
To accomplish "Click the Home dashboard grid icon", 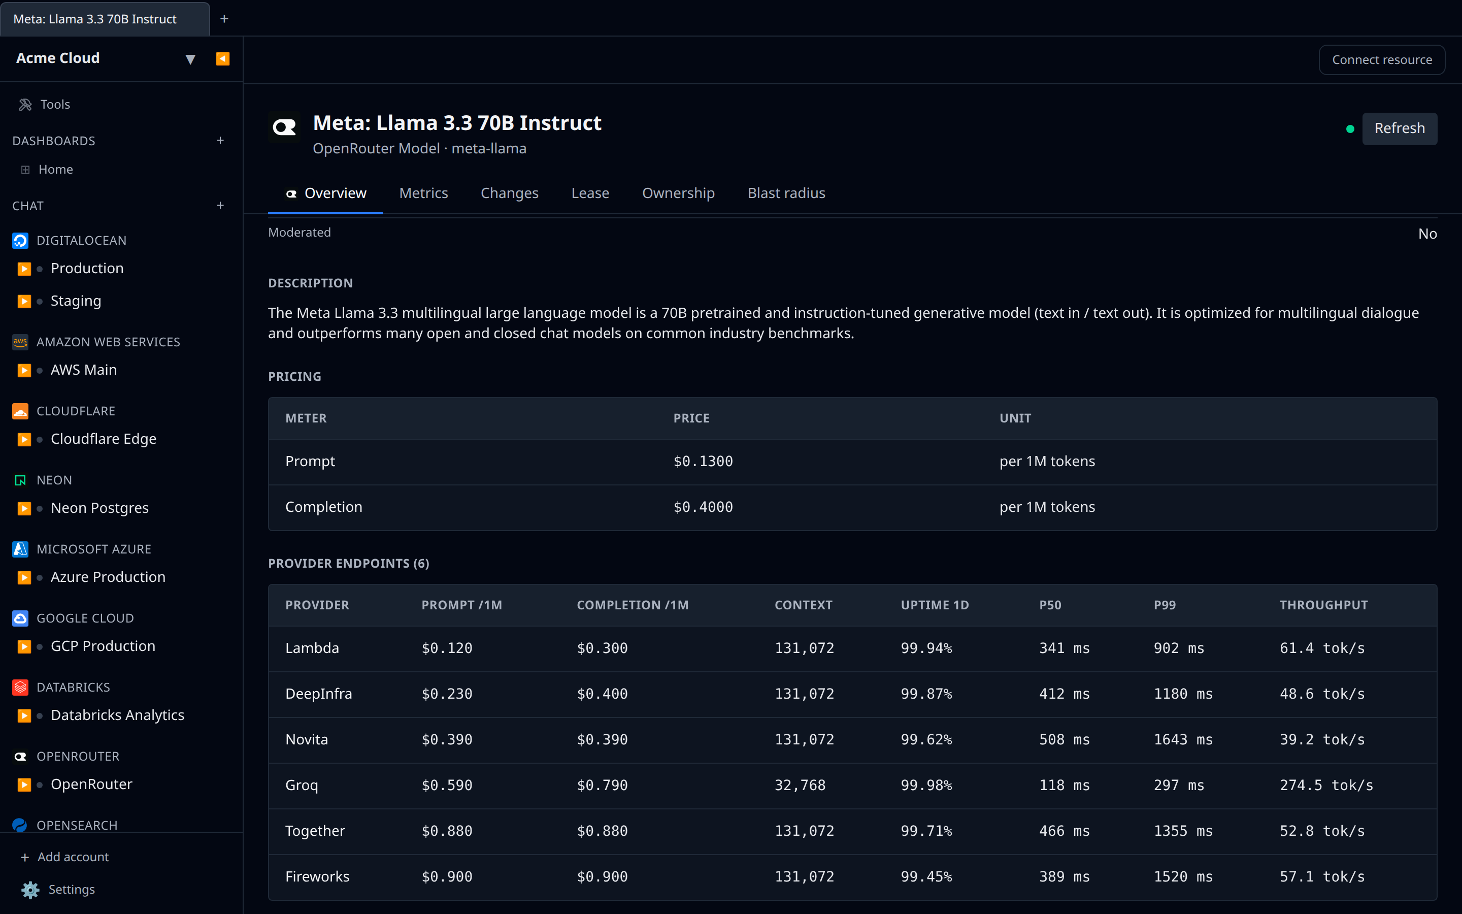I will [x=25, y=170].
